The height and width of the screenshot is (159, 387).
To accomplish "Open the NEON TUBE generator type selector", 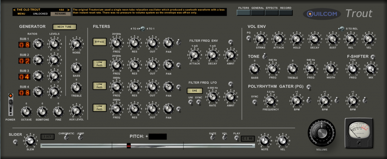I will tap(64, 27).
